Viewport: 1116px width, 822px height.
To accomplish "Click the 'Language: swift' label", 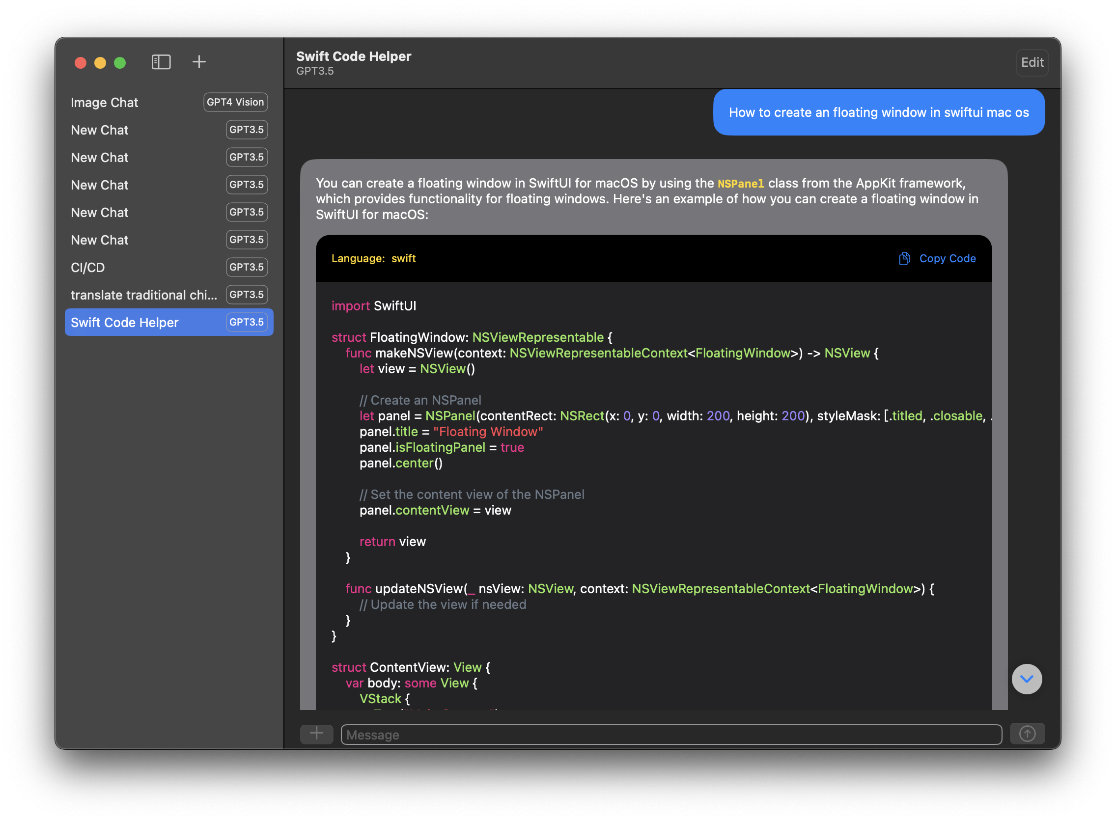I will (x=373, y=258).
